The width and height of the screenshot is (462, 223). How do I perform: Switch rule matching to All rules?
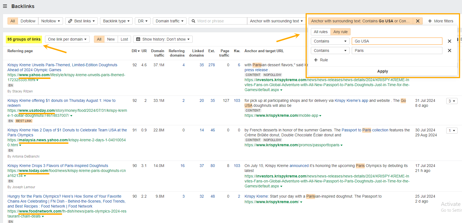321,32
